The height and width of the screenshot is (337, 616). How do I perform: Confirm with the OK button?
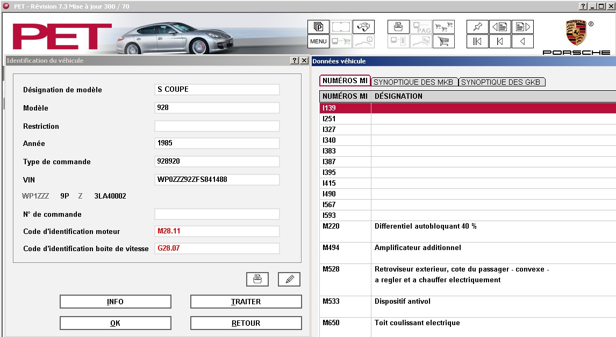click(x=115, y=323)
